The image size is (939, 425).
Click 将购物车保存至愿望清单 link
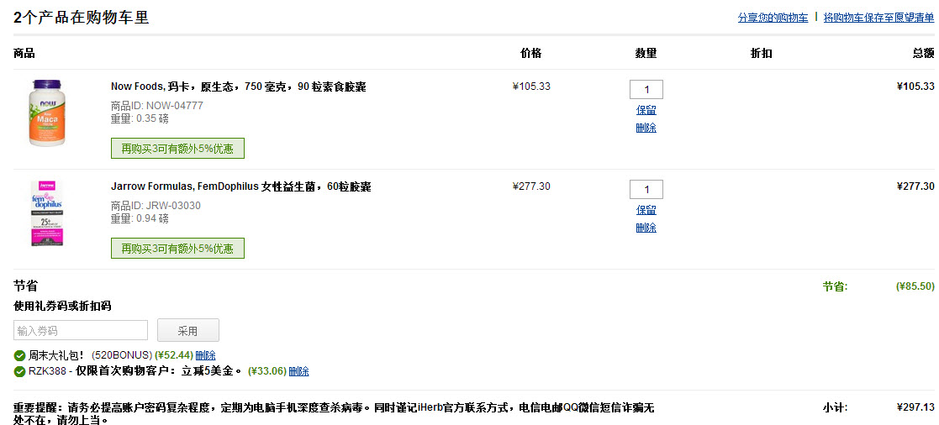pos(878,18)
